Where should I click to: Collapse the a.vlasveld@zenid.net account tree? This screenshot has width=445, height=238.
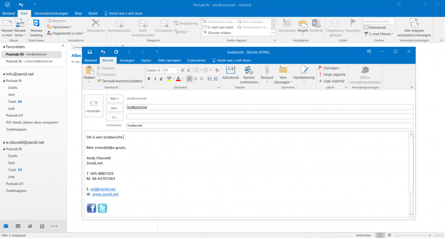pyautogui.click(x=4, y=142)
